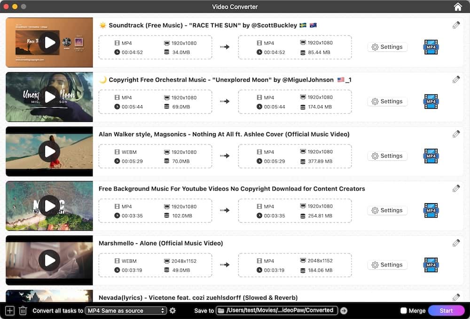The height and width of the screenshot is (319, 470).
Task: Click the Home icon in title bar
Action: (458, 7)
